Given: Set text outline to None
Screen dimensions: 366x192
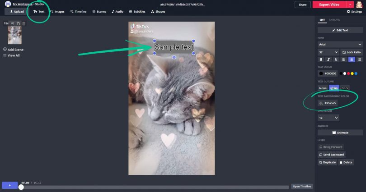Looking at the screenshot, I should click(323, 88).
